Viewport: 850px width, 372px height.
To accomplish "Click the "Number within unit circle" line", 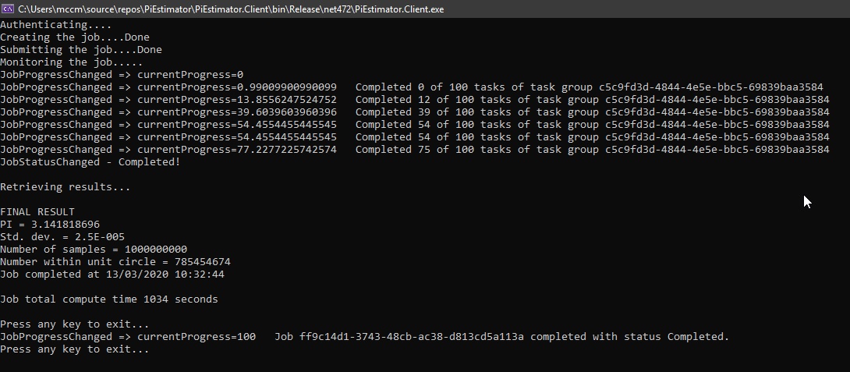I will coord(115,262).
